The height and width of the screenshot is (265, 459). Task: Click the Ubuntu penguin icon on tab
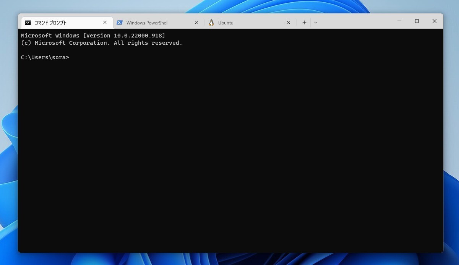(211, 23)
